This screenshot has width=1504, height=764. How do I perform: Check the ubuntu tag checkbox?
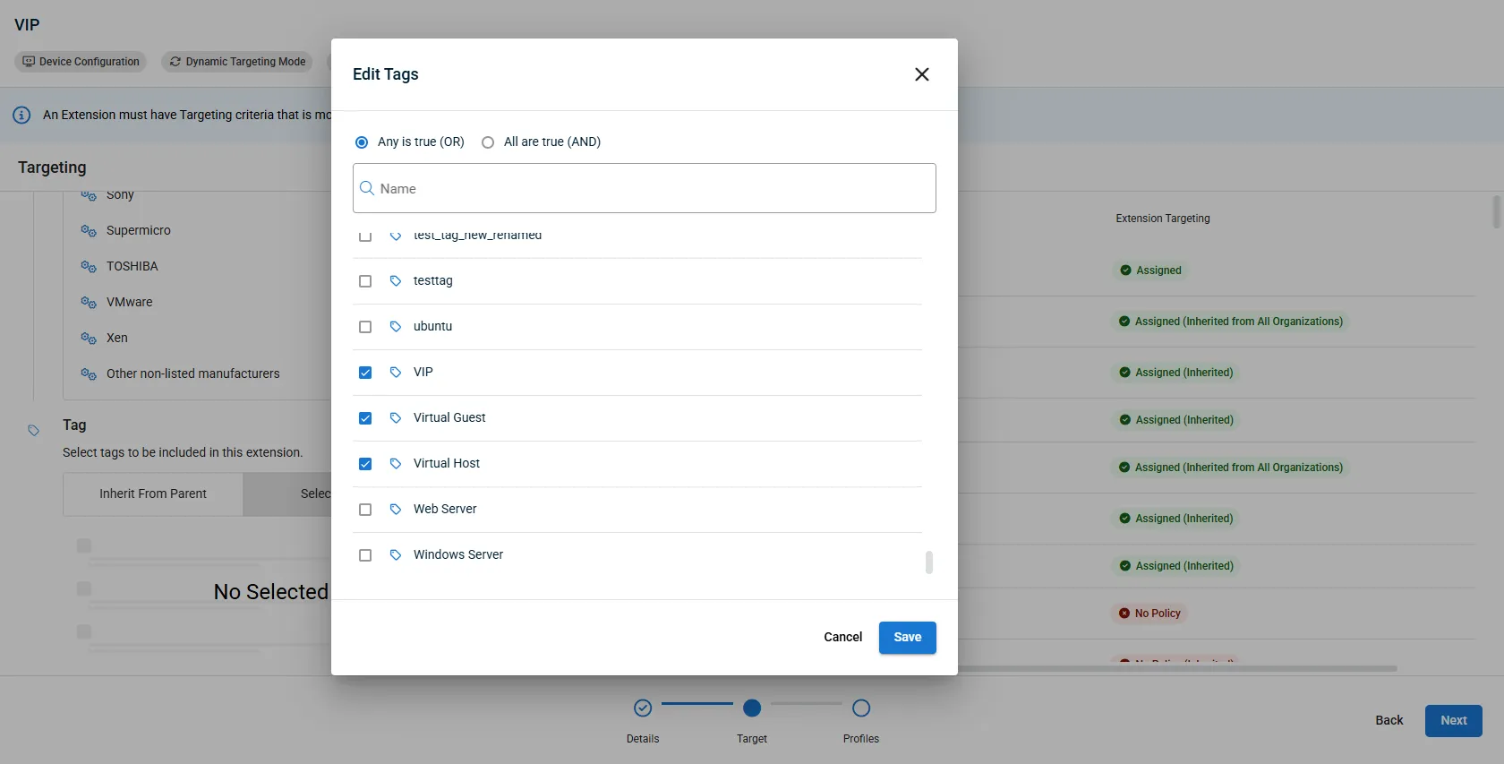pyautogui.click(x=365, y=327)
